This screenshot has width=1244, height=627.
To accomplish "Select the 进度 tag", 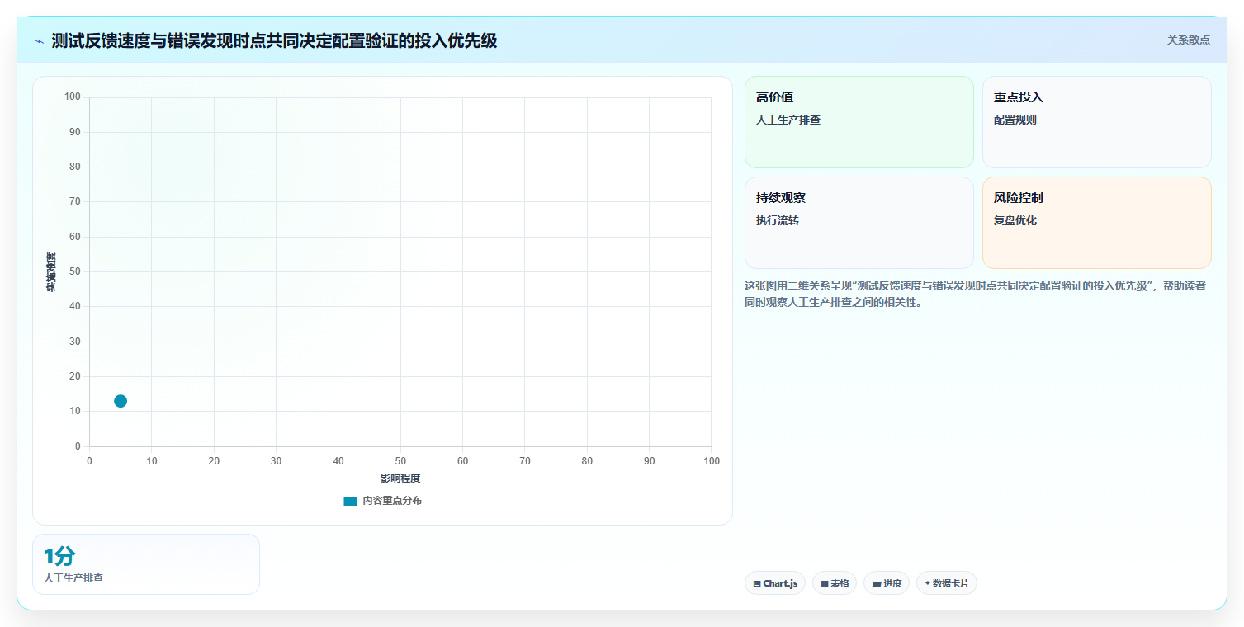I will pos(887,583).
